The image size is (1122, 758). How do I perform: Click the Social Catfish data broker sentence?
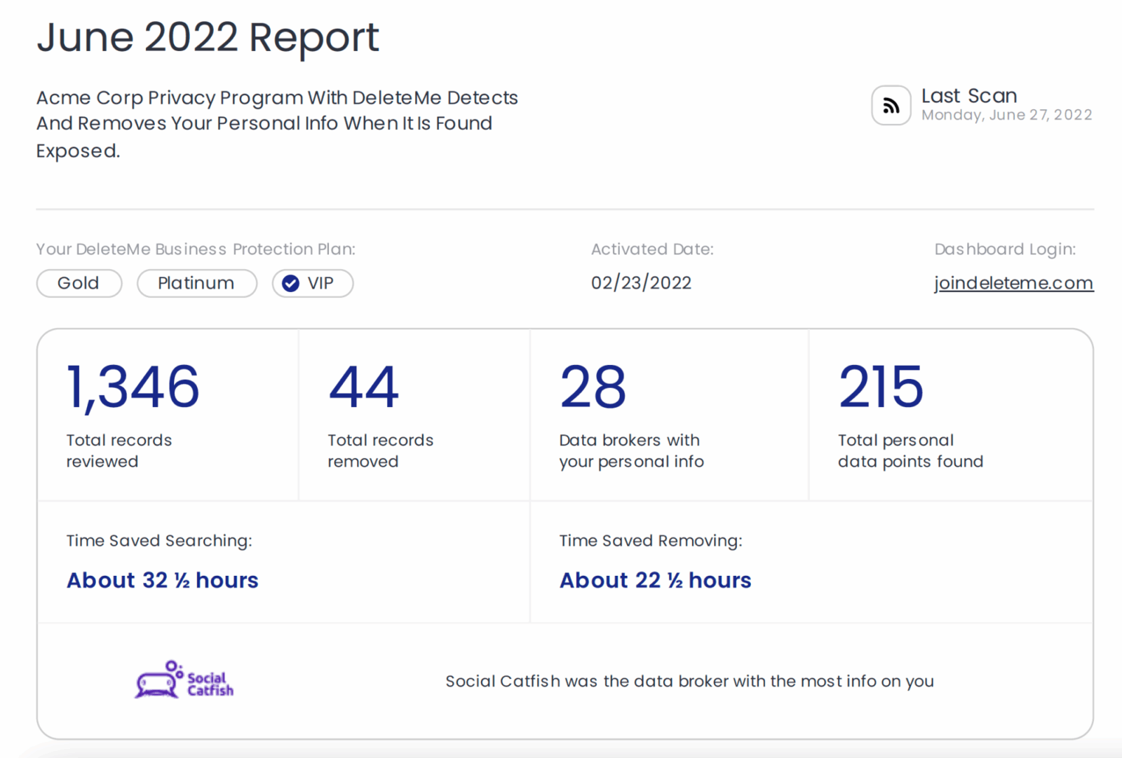point(689,681)
